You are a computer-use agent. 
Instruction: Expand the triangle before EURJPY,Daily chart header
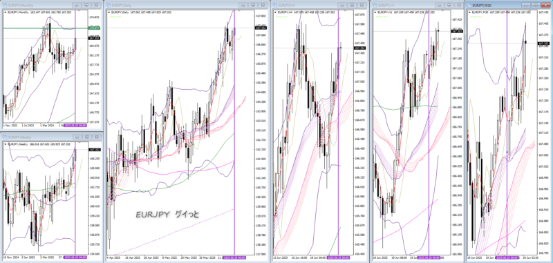point(109,12)
